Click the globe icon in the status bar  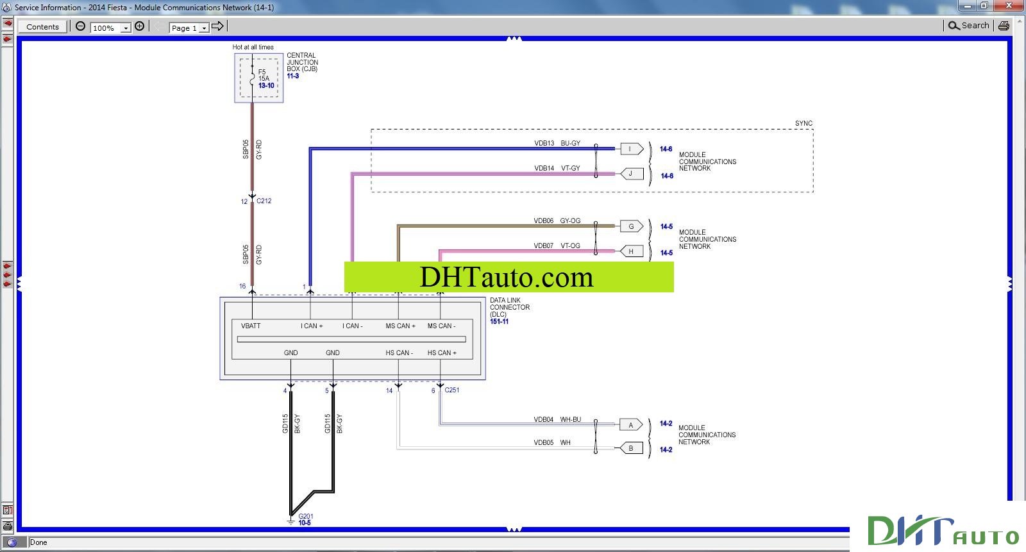12,542
